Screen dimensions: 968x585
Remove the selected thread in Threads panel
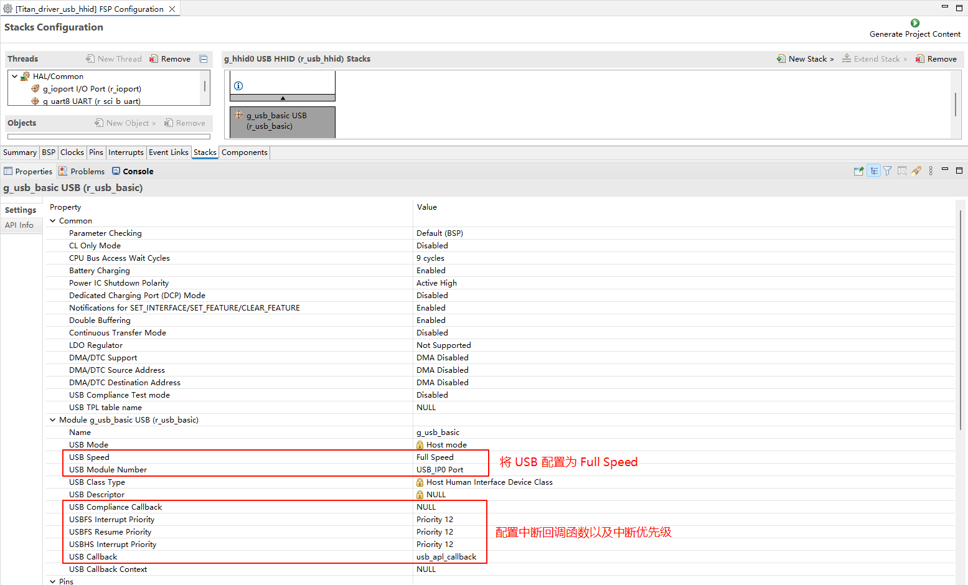point(170,59)
